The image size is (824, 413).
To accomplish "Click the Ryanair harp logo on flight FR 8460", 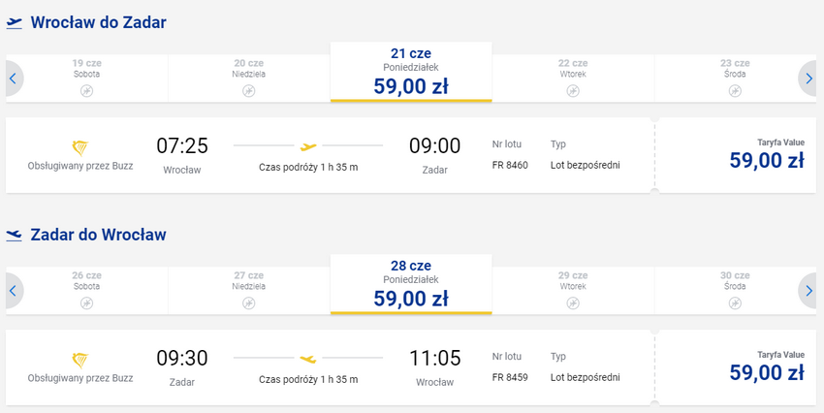I will click(x=79, y=148).
